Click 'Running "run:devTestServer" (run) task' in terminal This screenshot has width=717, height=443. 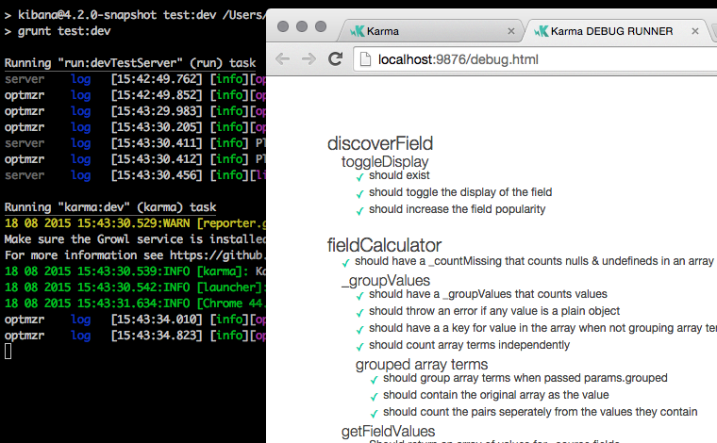[x=130, y=63]
